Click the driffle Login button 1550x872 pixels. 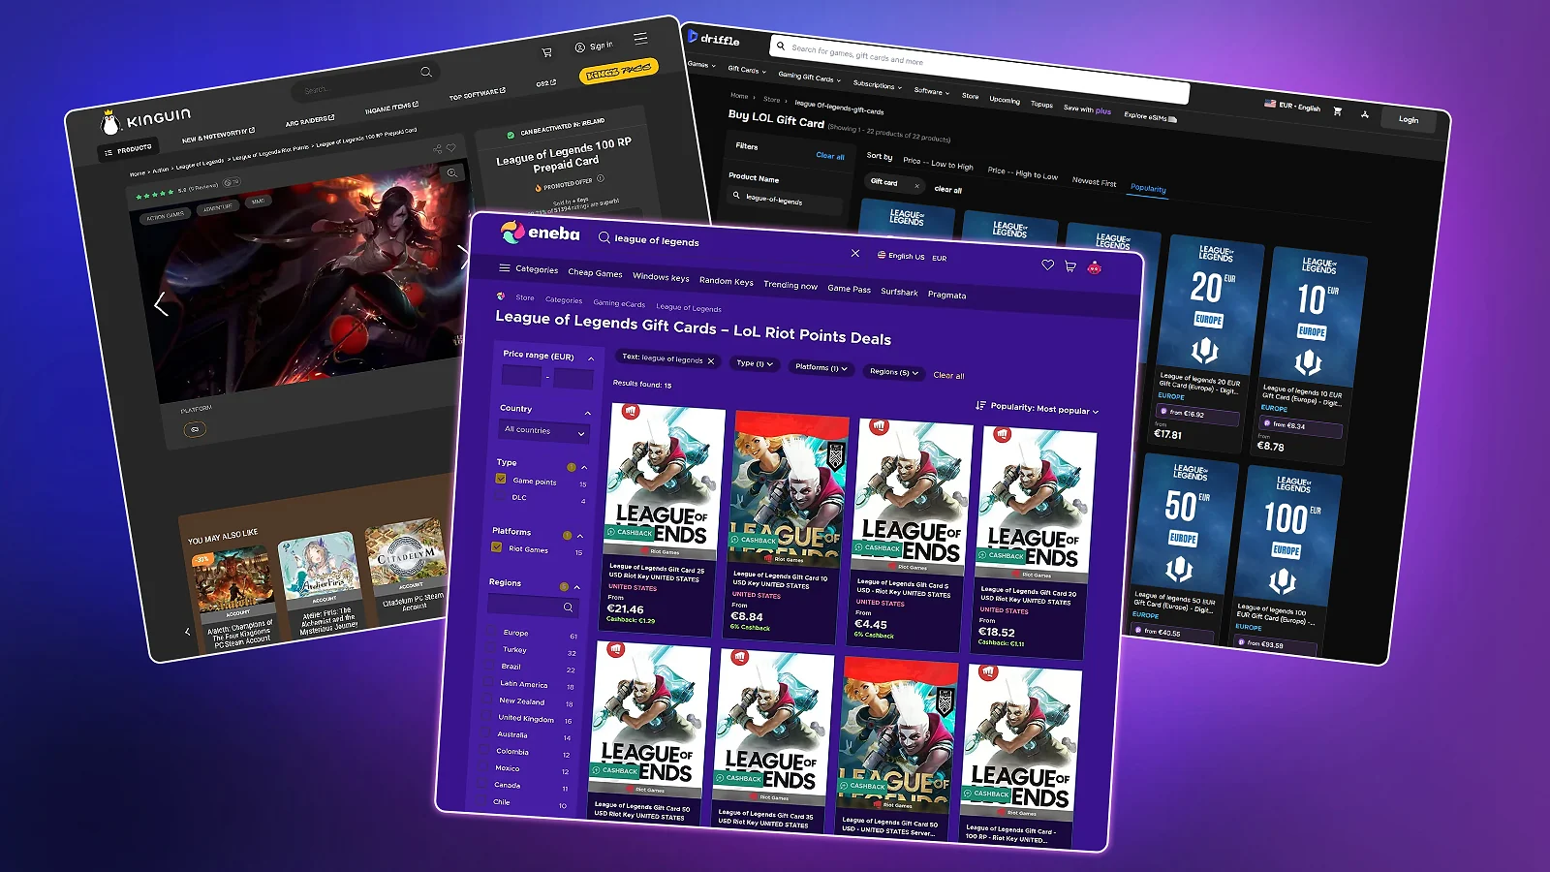pyautogui.click(x=1409, y=120)
